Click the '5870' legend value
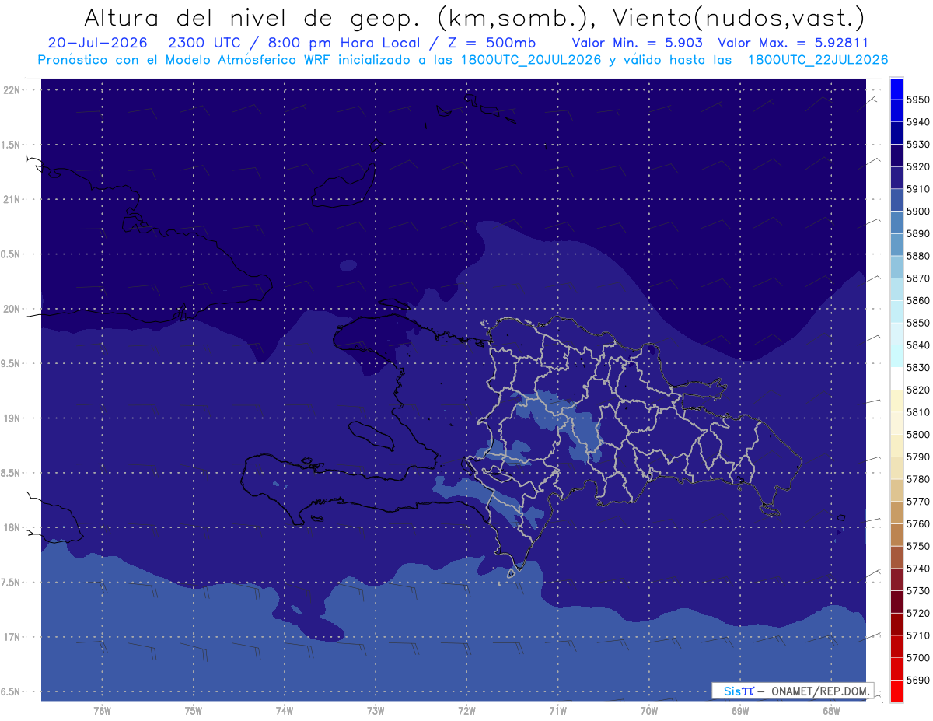 point(918,278)
